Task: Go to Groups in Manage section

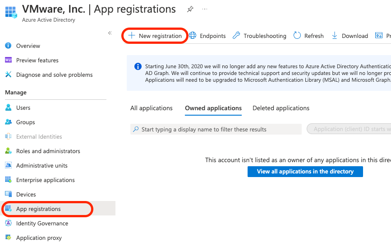Action: [25, 122]
